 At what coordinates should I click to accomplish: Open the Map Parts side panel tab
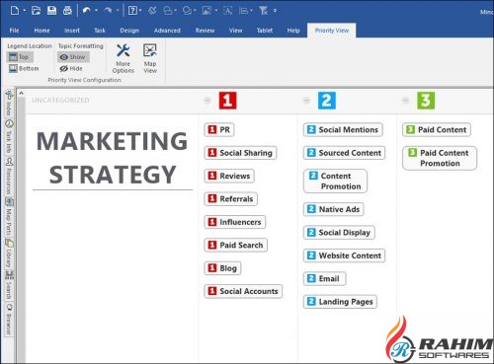point(9,217)
